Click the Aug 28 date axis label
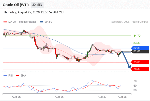Image resolution: width=150 pixels, height=101 pixels. coord(122,97)
